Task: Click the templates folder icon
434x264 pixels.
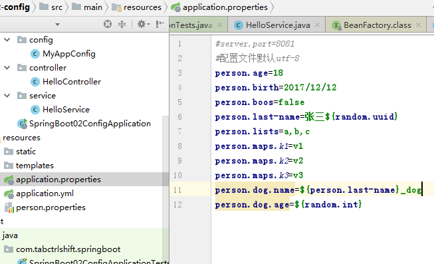Action: (x=9, y=166)
